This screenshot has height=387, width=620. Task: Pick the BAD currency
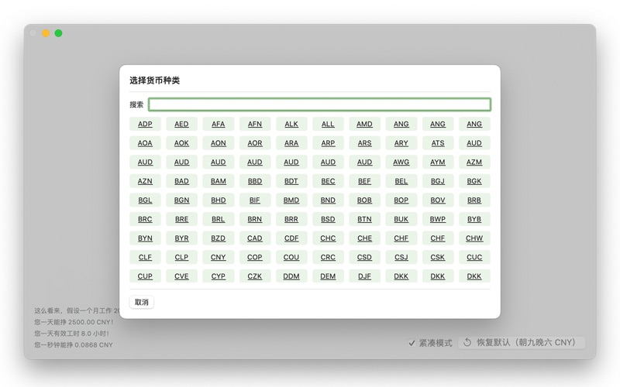point(181,181)
